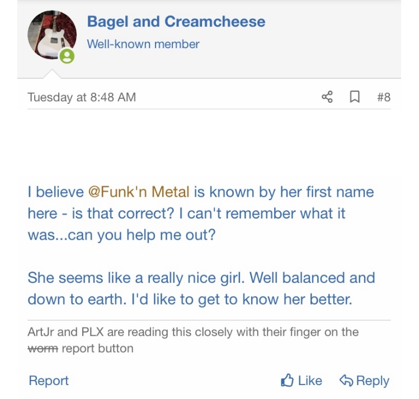Open the Bagel and Creamcheese profile name

click(176, 22)
